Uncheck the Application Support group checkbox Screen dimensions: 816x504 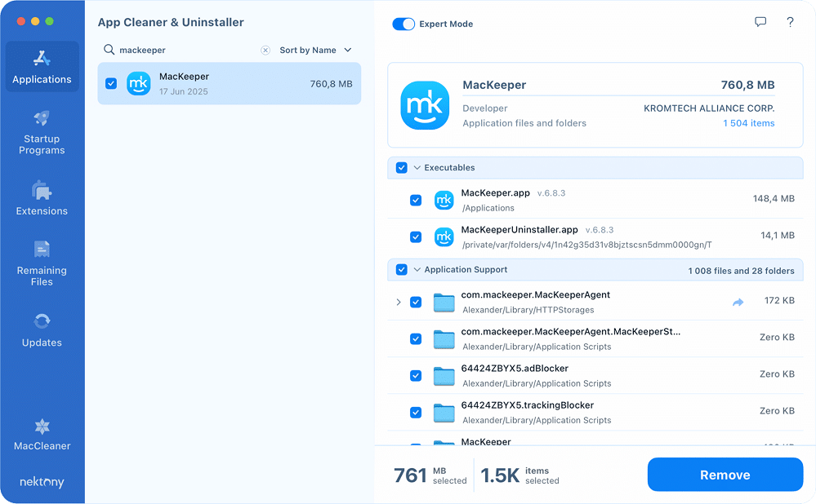(x=401, y=270)
